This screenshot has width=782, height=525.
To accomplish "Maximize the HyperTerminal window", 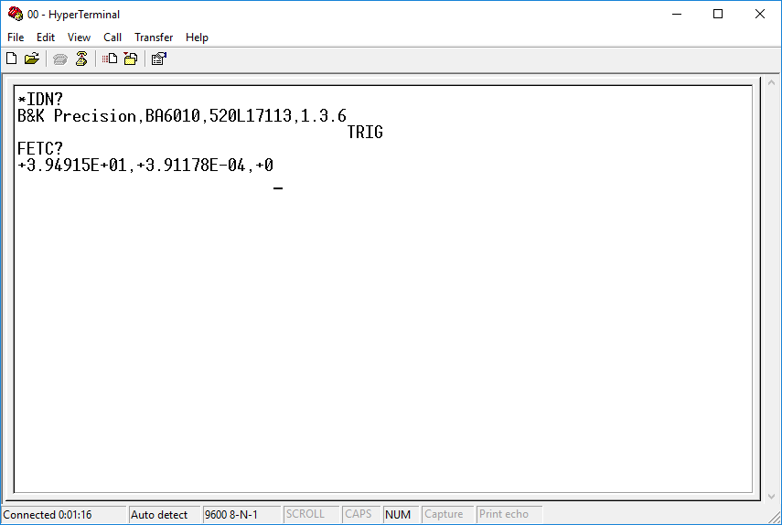I will click(718, 14).
